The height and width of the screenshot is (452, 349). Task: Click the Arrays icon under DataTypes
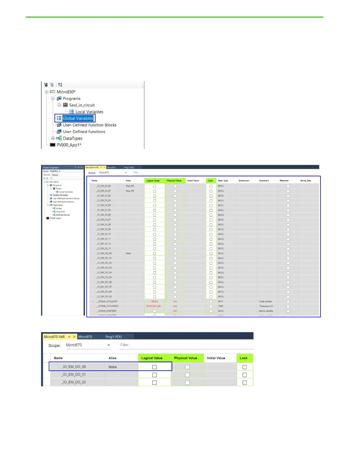tap(54, 208)
